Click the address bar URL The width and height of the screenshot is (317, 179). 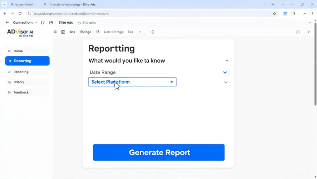point(71,14)
